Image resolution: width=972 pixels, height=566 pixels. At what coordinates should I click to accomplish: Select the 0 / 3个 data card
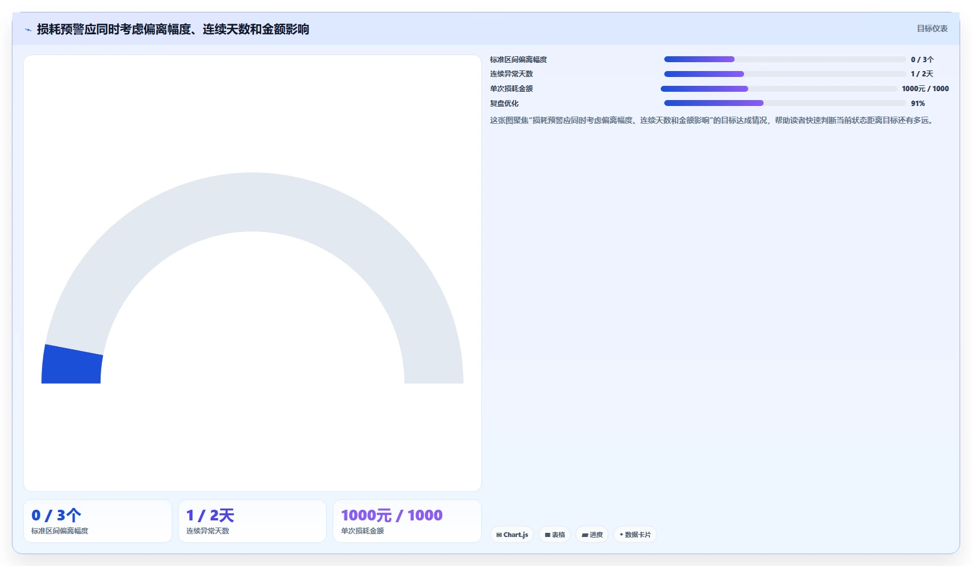point(98,521)
